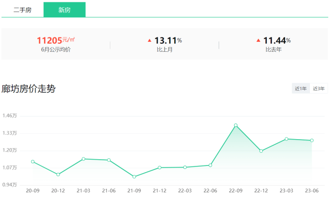Image resolution: width=332 pixels, height=202 pixels.
Task: Click the 11205元/㎡ average price
Action: [56, 40]
